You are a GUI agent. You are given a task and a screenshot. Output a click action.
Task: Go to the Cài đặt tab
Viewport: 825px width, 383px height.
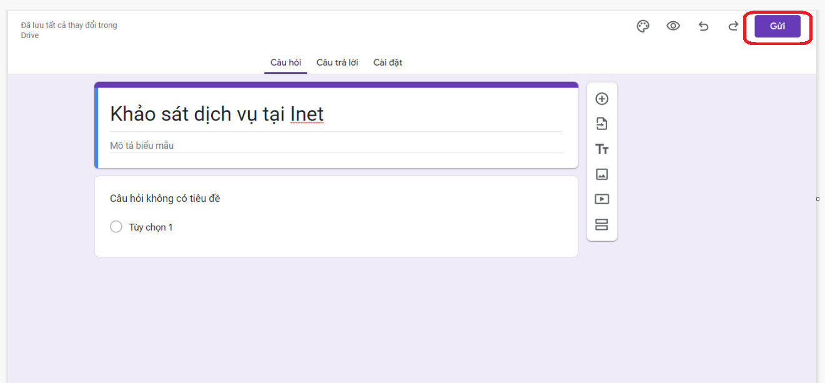[x=388, y=62]
